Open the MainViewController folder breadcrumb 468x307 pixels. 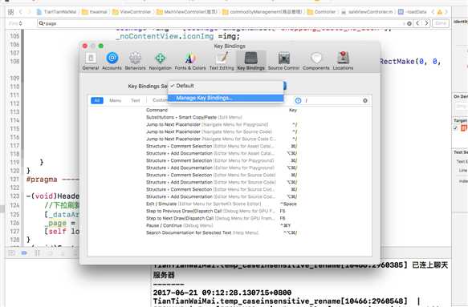tap(187, 12)
